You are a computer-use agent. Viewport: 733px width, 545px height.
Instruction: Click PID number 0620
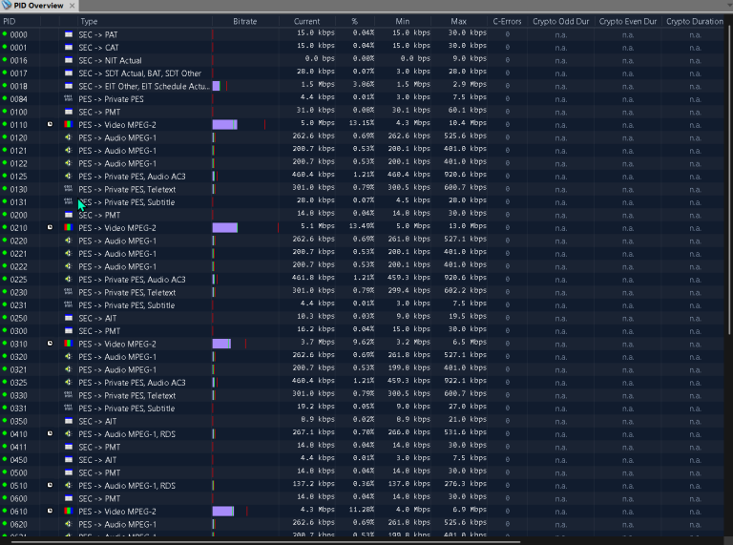pyautogui.click(x=19, y=524)
